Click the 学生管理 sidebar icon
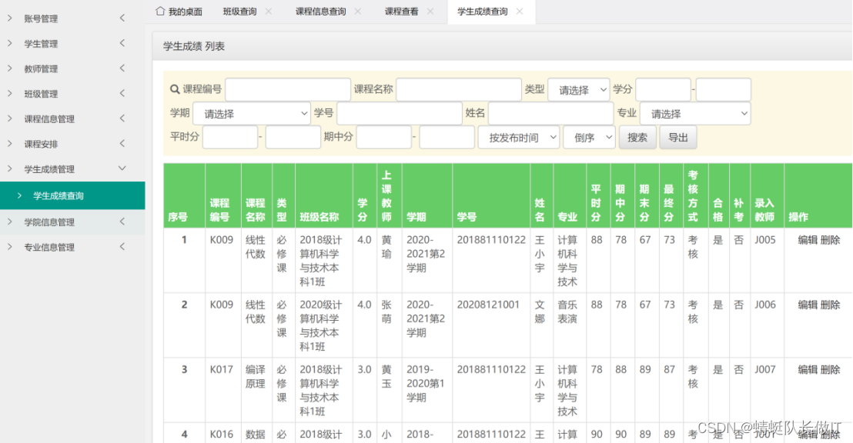Screen dimensions: 853x443 [x=11, y=43]
